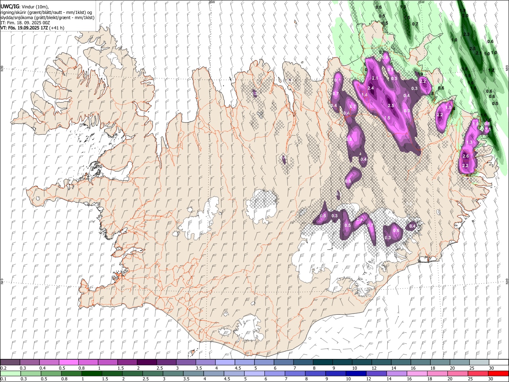Click the upper-row legend swatch labeled 0.2
The width and height of the screenshot is (509, 382).
10,363
